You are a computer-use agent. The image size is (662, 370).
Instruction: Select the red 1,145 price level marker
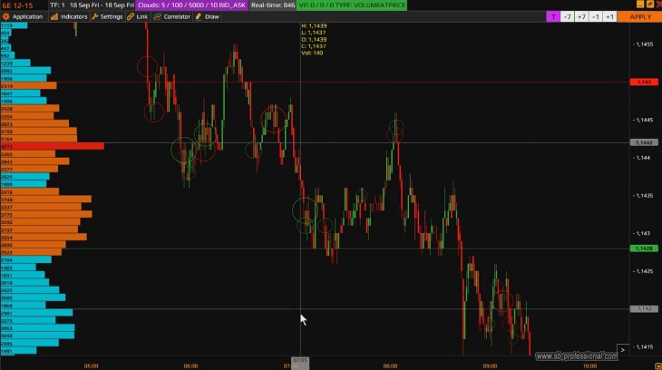(x=643, y=83)
